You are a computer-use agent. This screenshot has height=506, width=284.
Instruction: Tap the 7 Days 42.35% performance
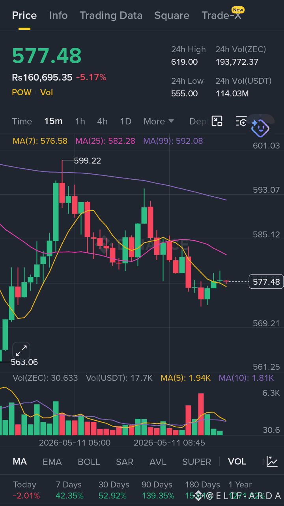tap(70, 490)
